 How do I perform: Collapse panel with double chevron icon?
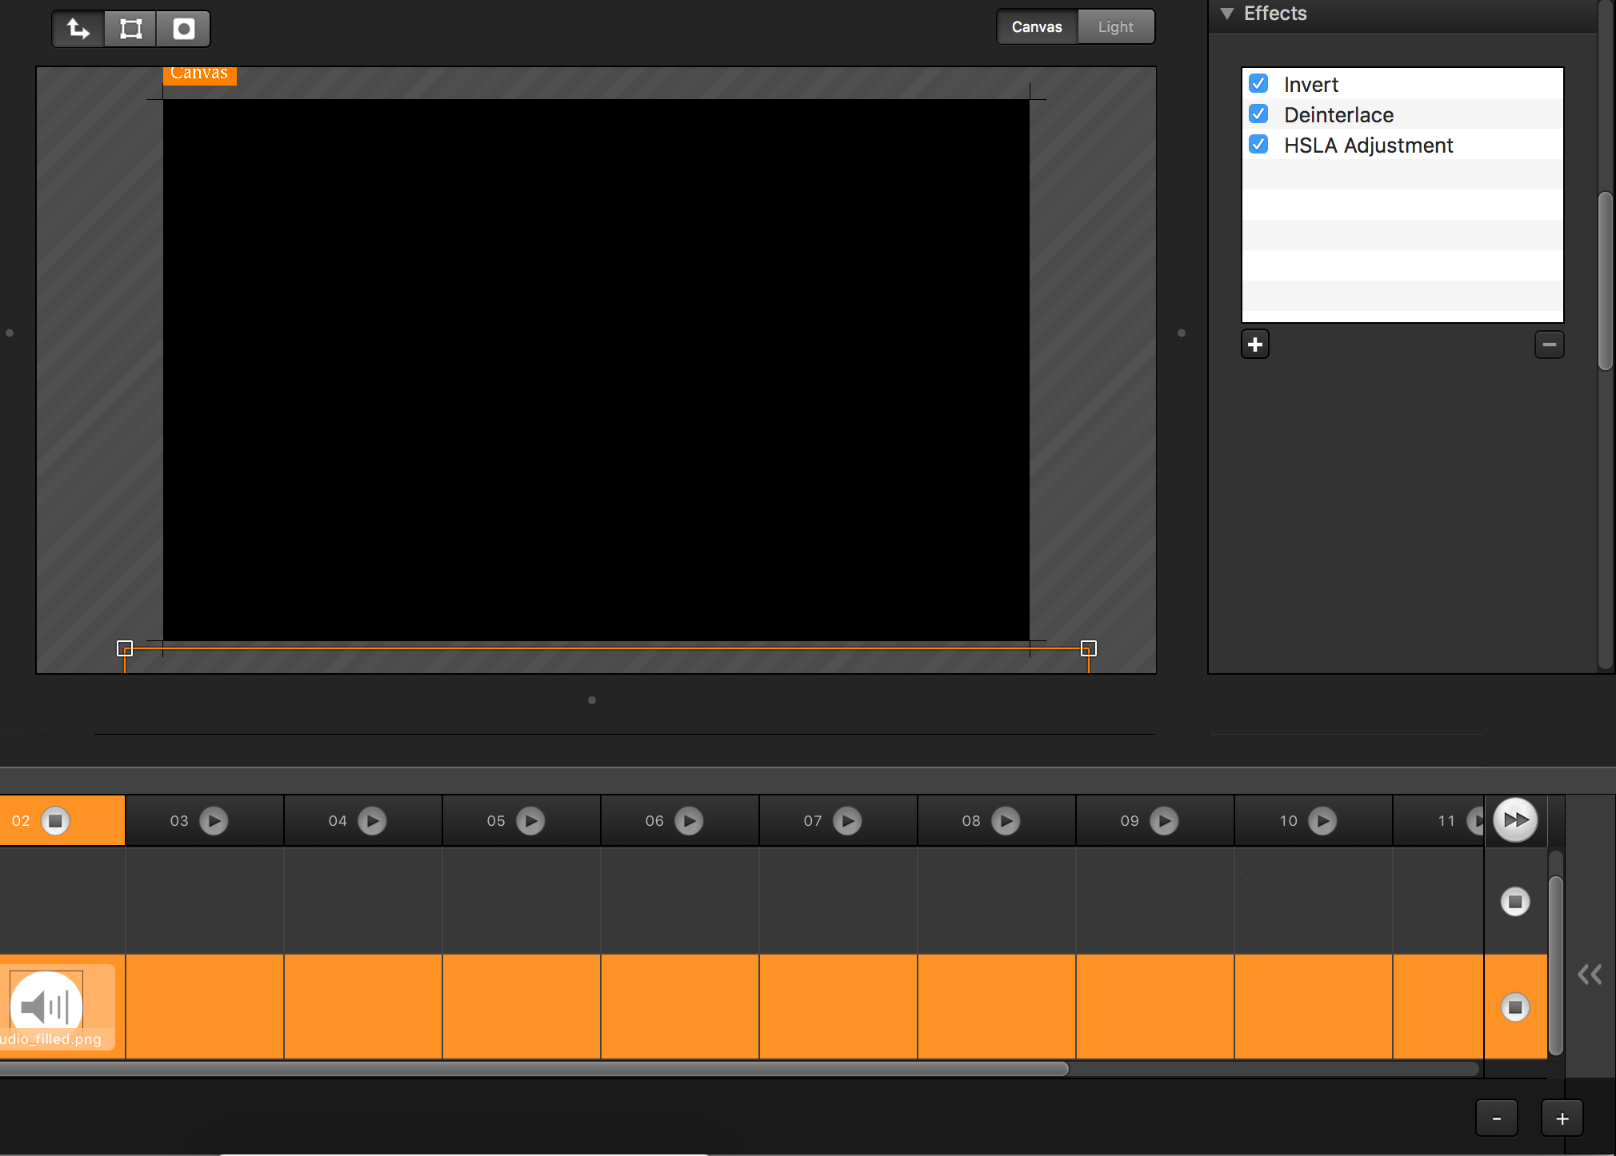(1590, 975)
